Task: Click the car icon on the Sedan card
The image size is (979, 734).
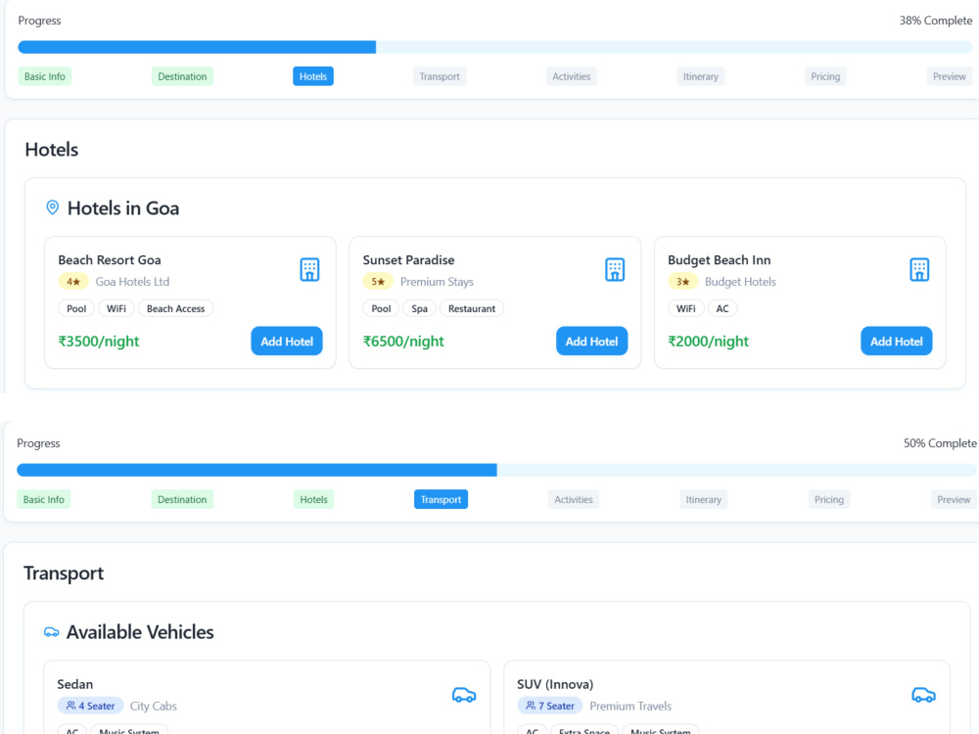Action: click(x=464, y=695)
